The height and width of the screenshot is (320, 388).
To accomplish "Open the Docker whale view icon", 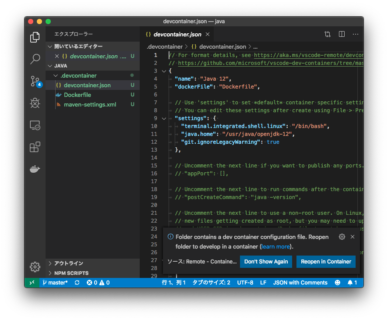I will pos(35,169).
